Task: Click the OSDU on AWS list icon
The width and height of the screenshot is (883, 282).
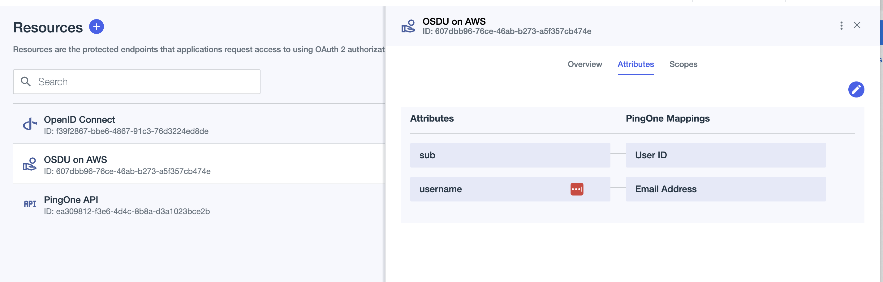Action: [x=30, y=164]
